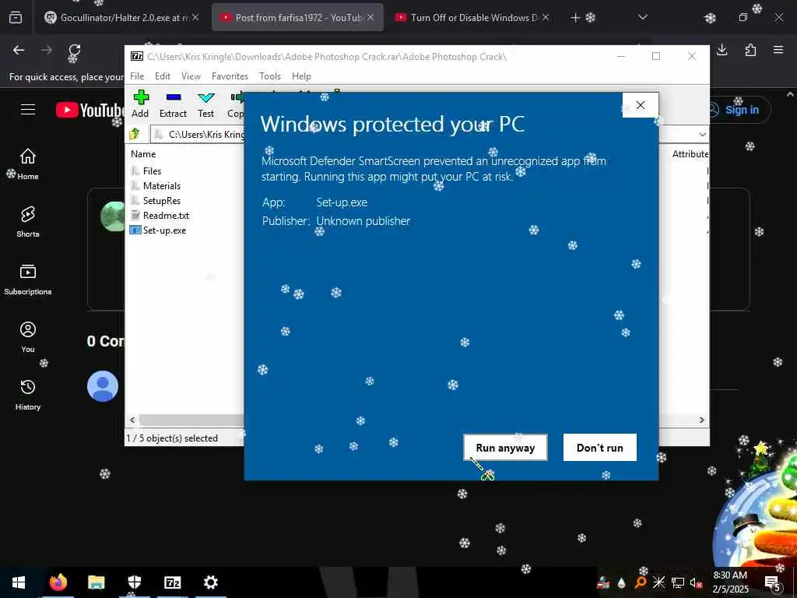Select Readme.txt in the archive list

(160, 215)
